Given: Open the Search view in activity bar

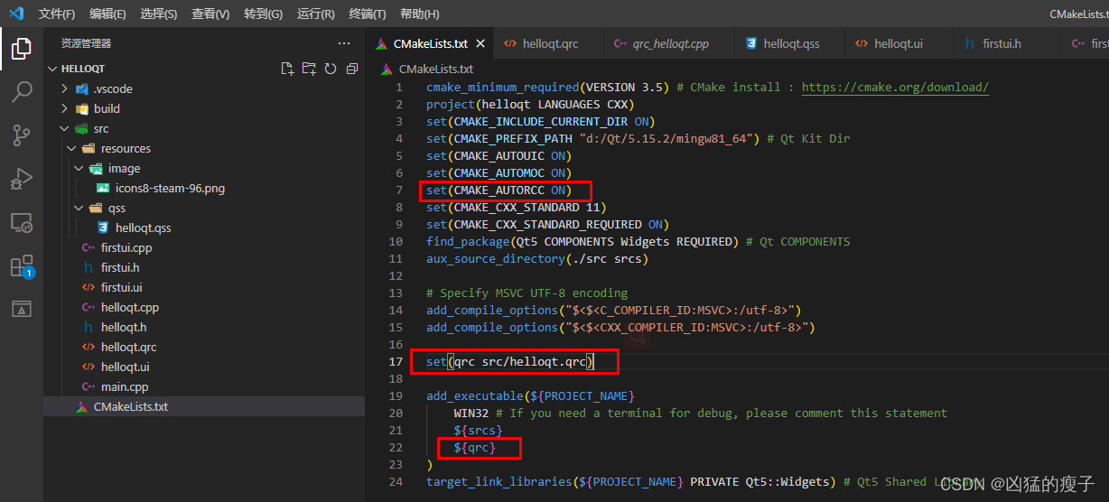Looking at the screenshot, I should (x=22, y=92).
